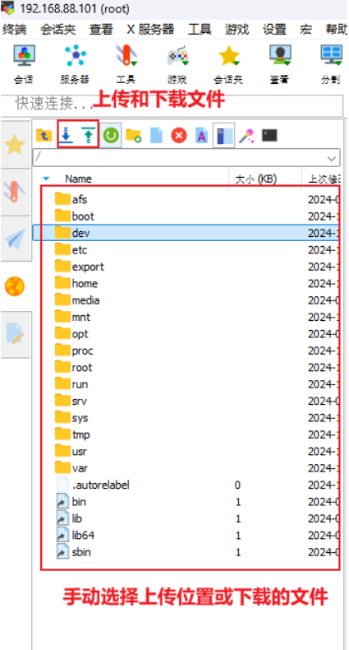Click the upload file icon in SFTP toolbar

[x=87, y=135]
